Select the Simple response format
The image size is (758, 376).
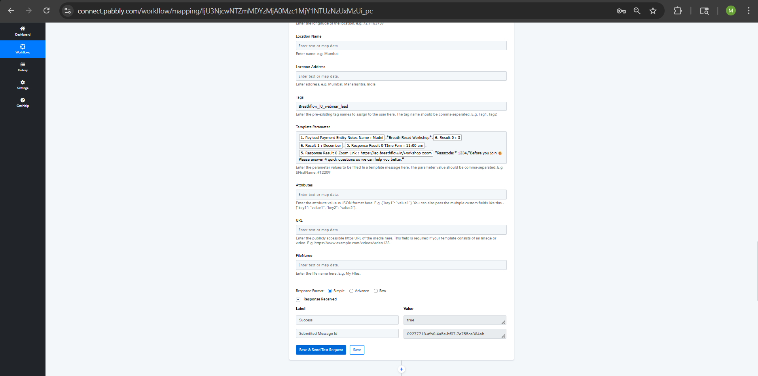(330, 291)
